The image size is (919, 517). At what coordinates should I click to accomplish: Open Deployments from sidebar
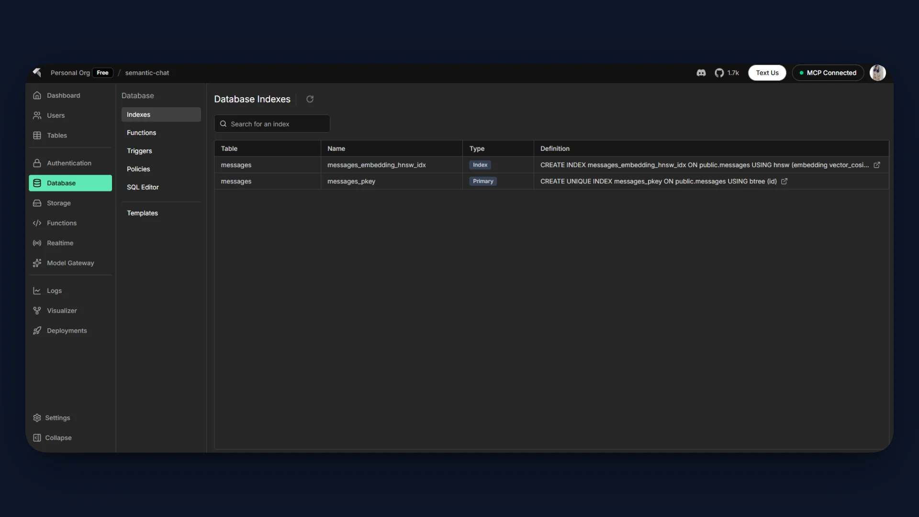[x=67, y=331]
